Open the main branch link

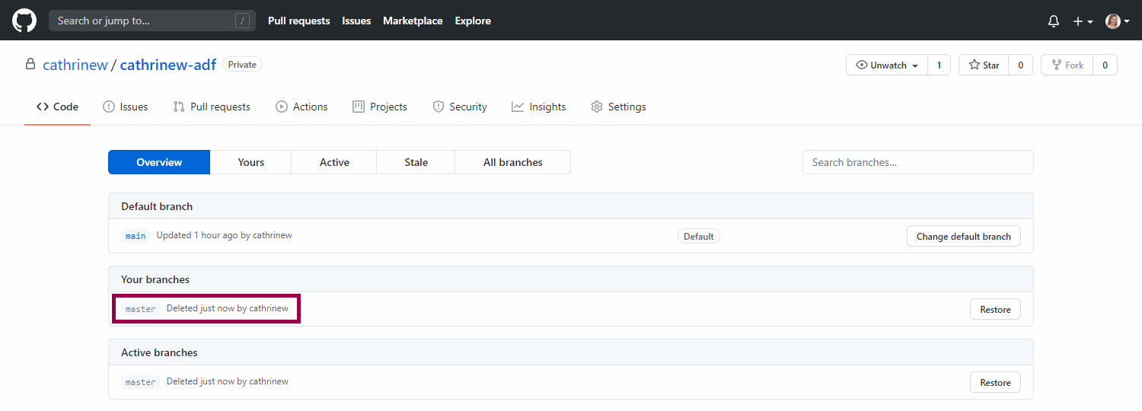[136, 236]
